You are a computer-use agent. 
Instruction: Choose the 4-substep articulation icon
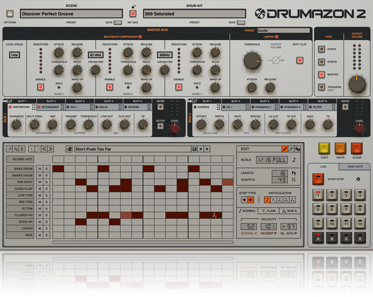point(292,200)
